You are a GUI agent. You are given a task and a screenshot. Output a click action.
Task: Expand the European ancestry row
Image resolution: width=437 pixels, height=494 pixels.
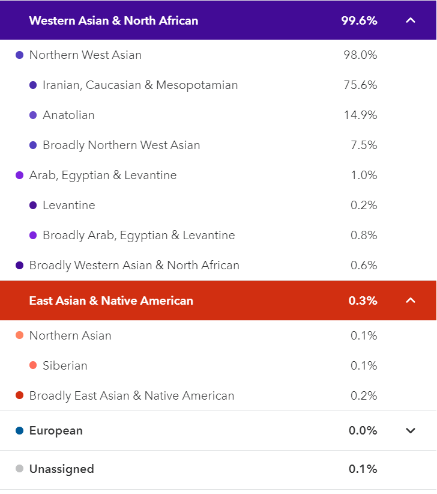[410, 430]
